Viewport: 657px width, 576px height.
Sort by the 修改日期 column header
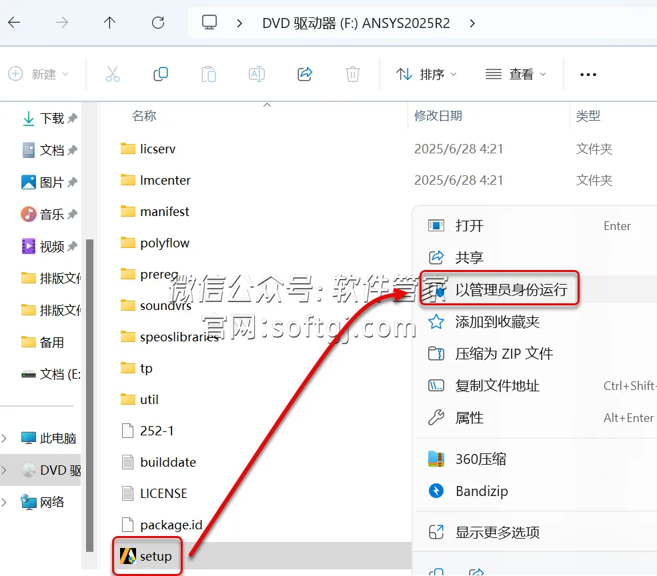[x=438, y=115]
